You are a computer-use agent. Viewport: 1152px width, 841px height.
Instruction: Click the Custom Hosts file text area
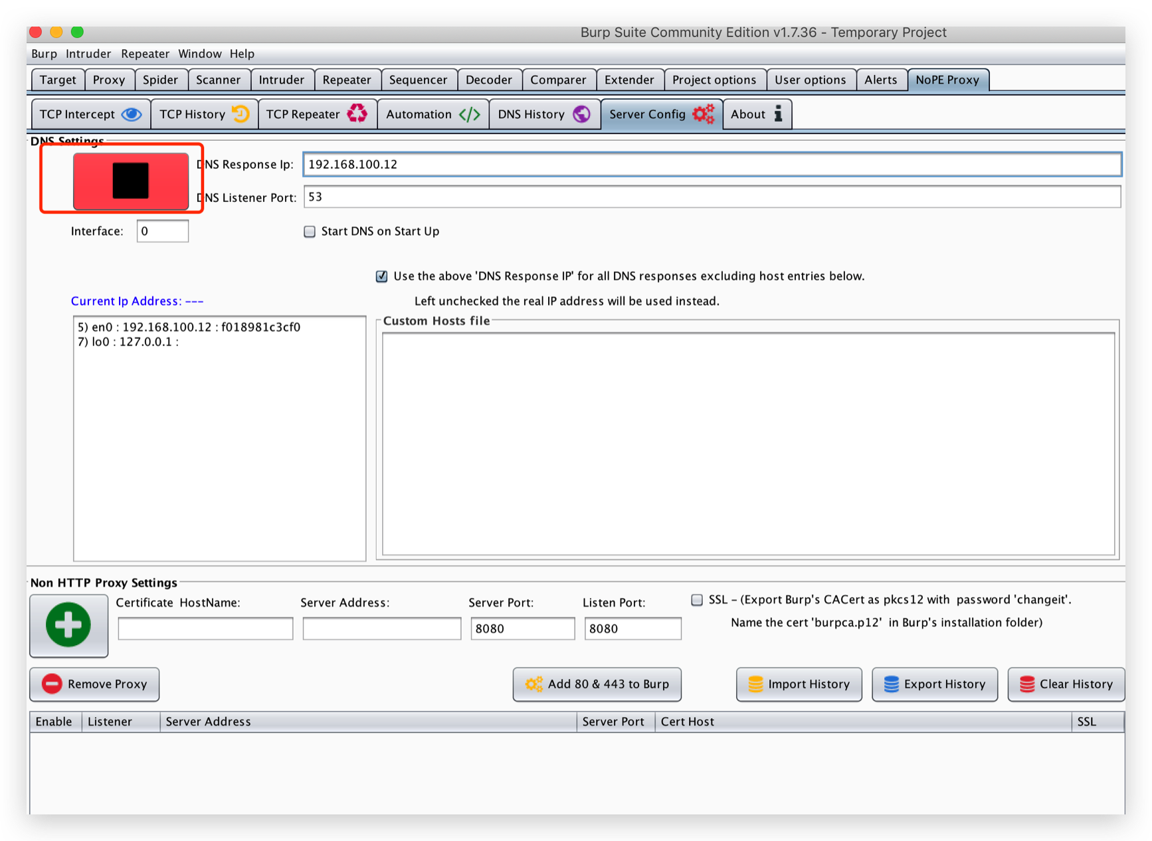coord(749,444)
